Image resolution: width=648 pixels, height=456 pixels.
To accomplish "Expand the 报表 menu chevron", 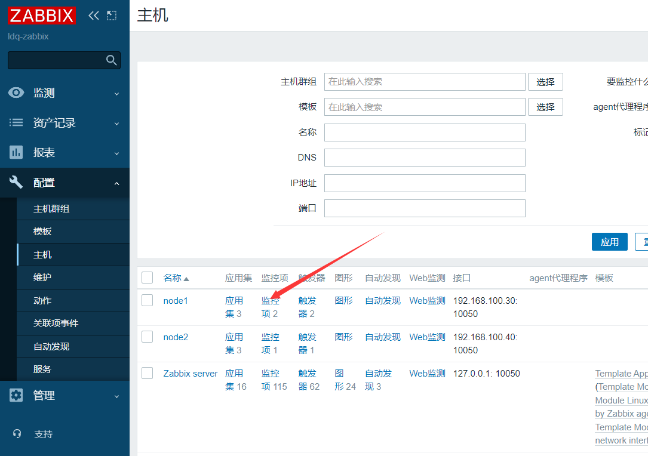I will click(116, 153).
